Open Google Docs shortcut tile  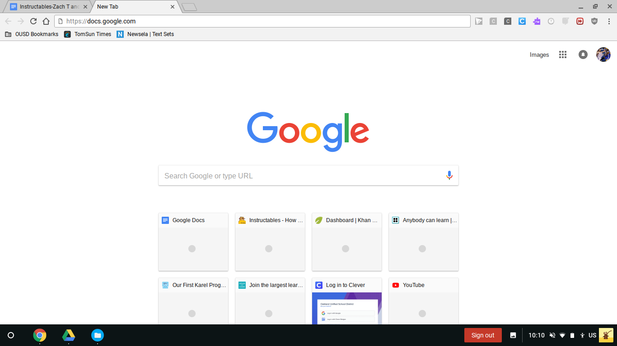(193, 242)
